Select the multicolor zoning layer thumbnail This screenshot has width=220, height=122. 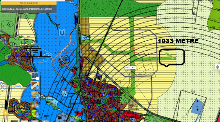coord(35,104)
